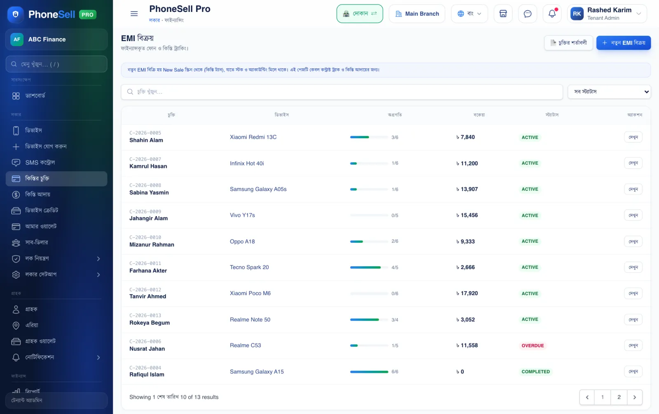Open the notifications bell icon
The width and height of the screenshot is (659, 414).
coord(552,14)
